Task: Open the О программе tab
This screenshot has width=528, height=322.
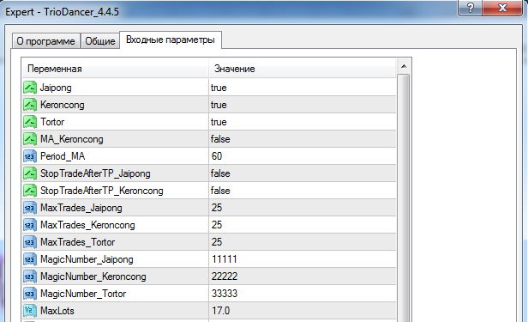Action: pos(45,41)
